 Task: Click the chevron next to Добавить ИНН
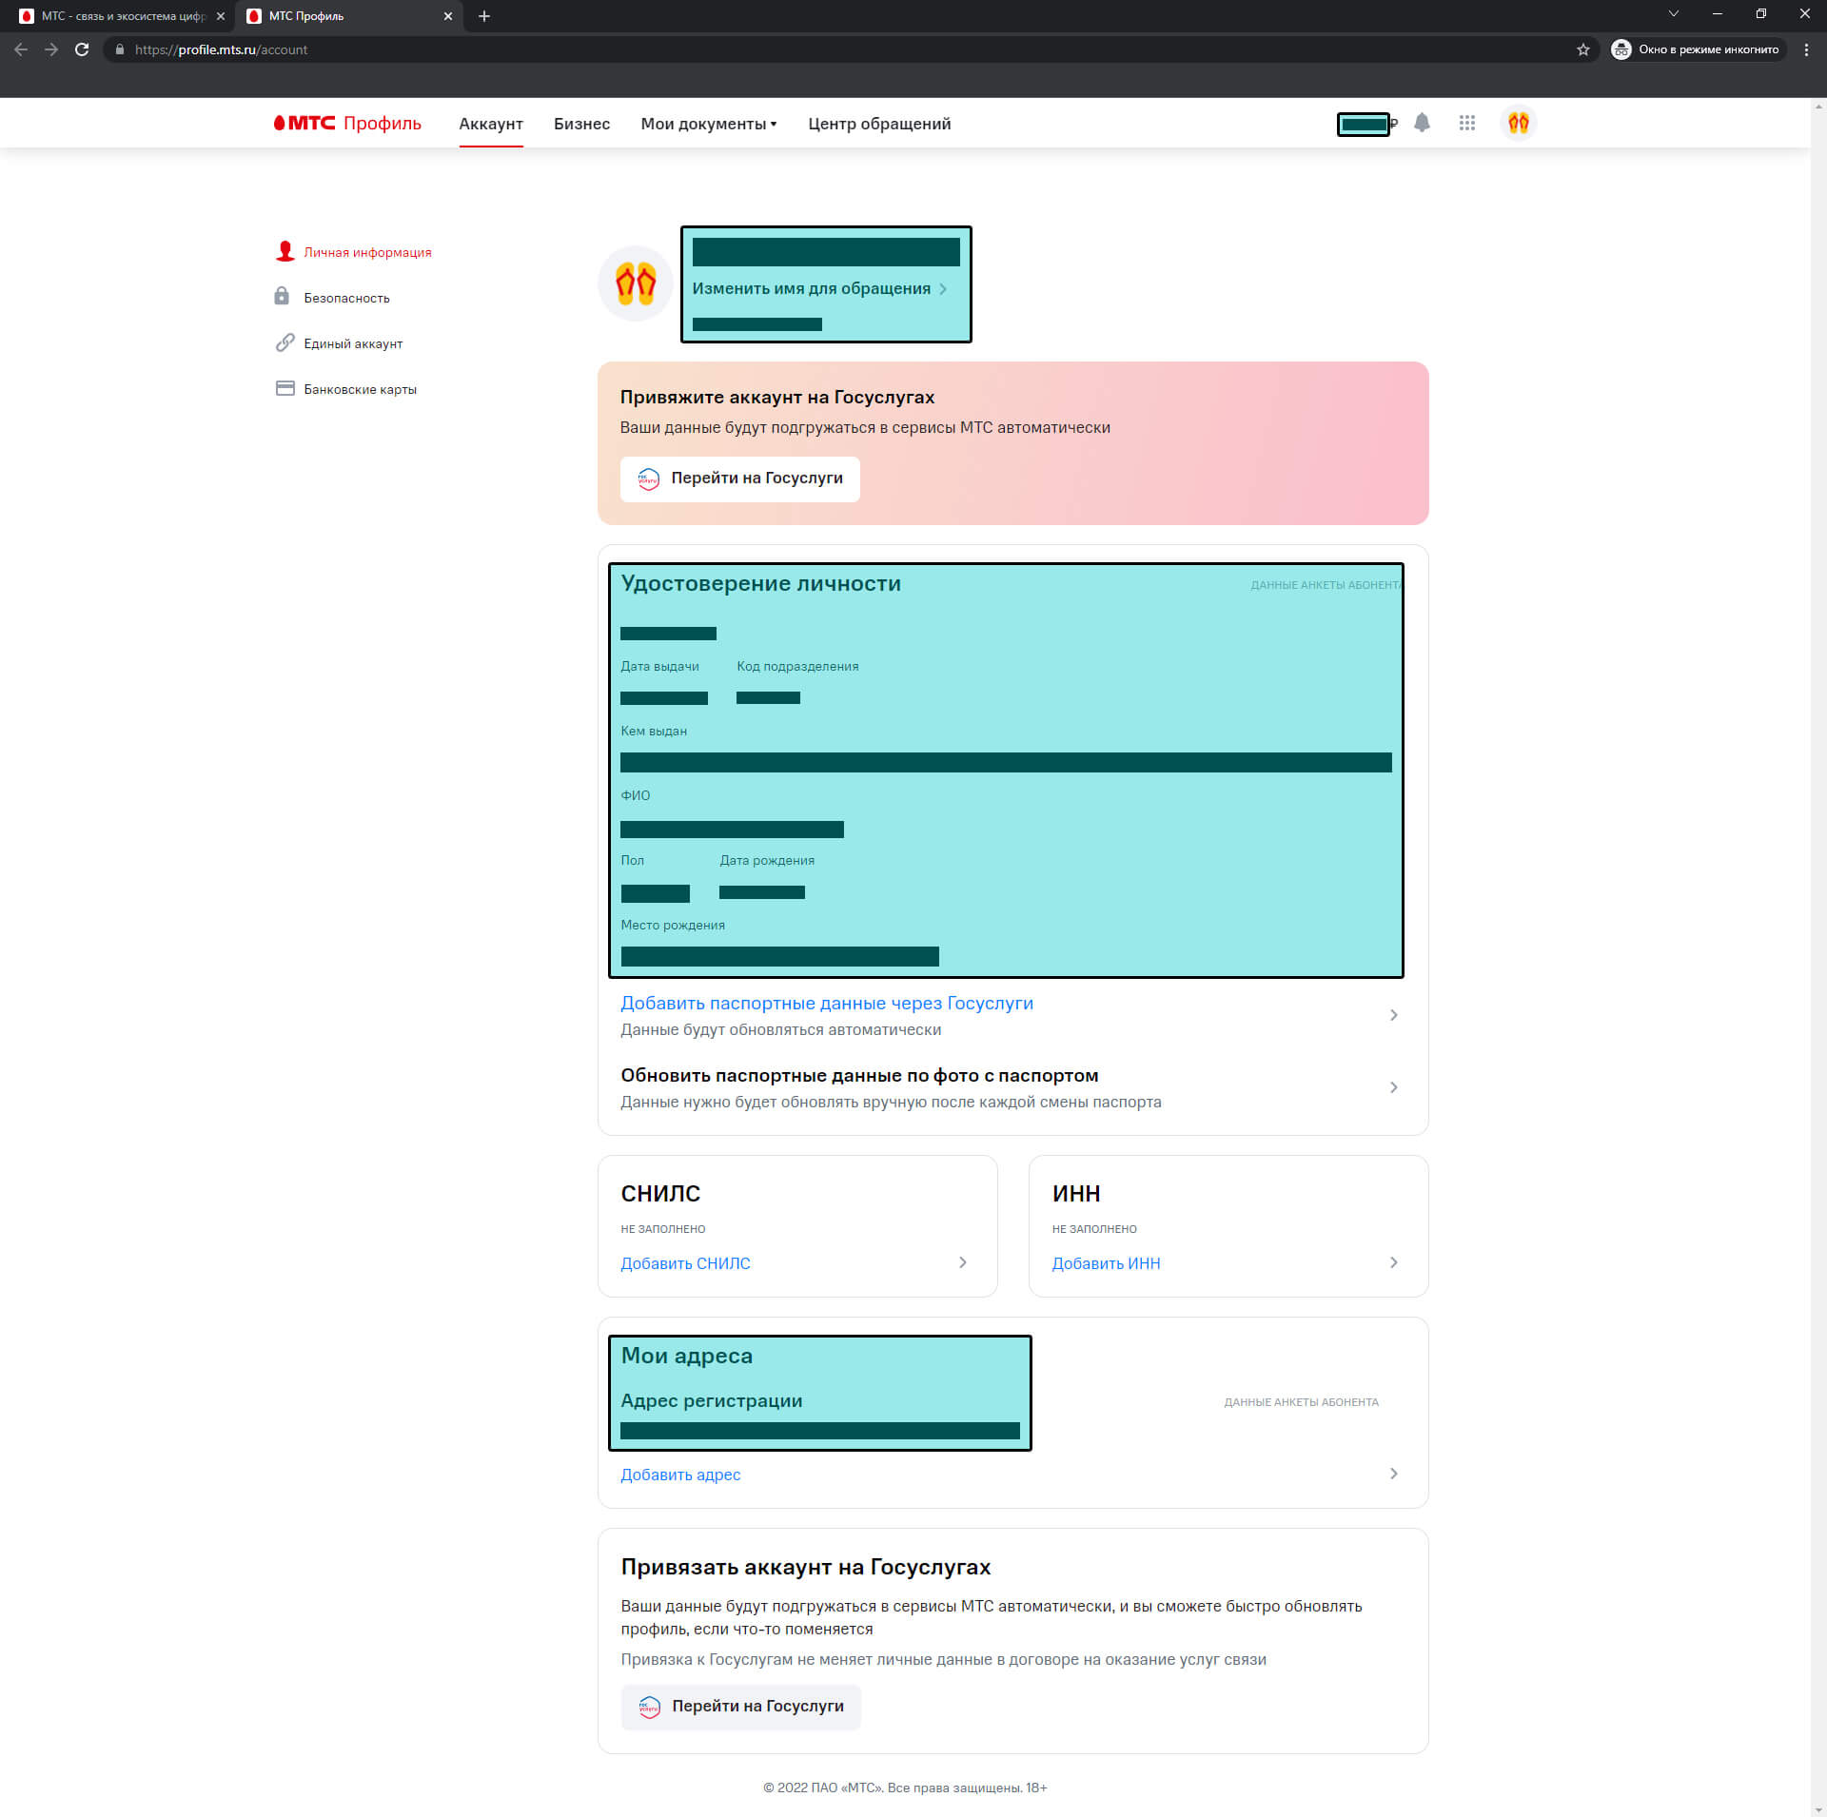[1393, 1262]
